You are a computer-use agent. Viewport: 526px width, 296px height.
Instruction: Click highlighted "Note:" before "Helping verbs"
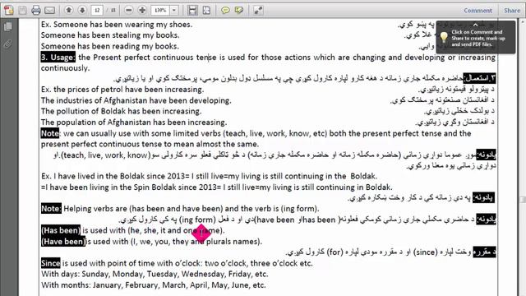51,208
